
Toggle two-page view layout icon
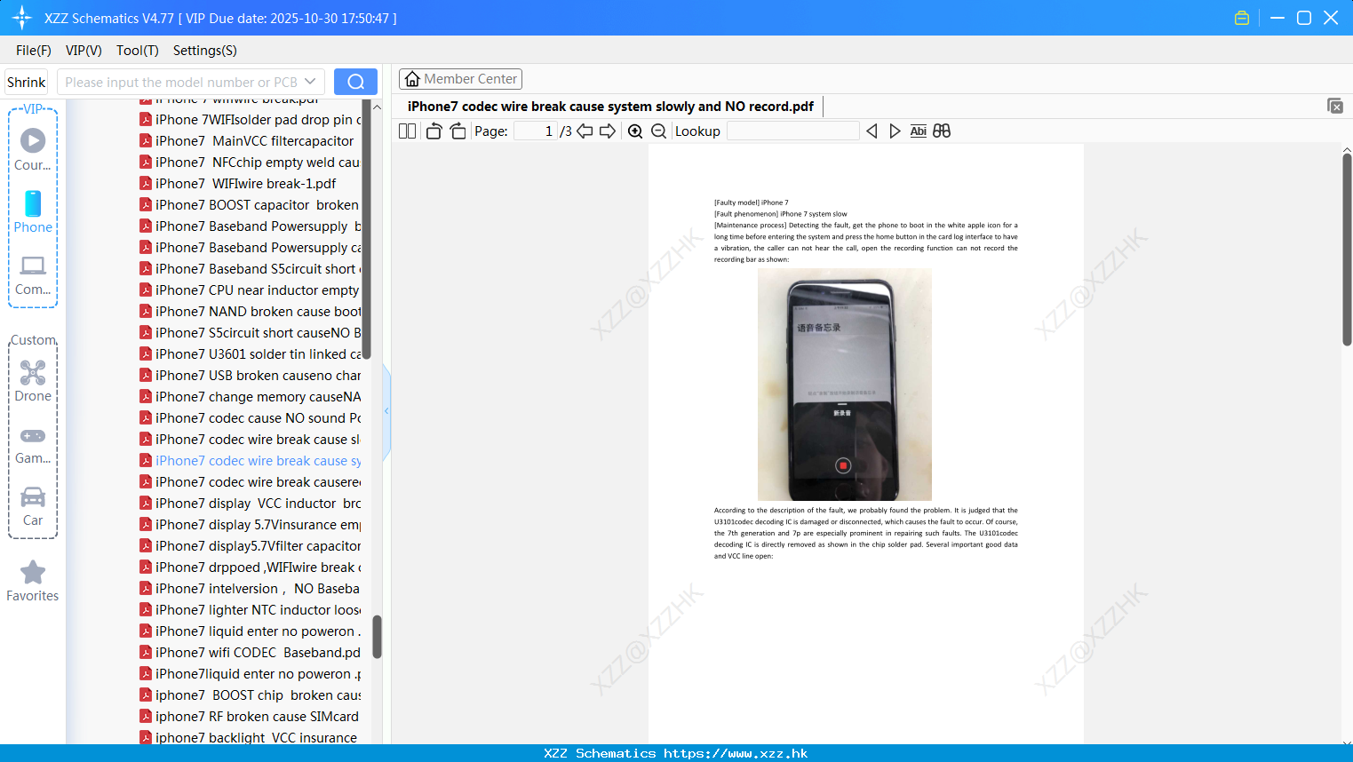pyautogui.click(x=408, y=131)
